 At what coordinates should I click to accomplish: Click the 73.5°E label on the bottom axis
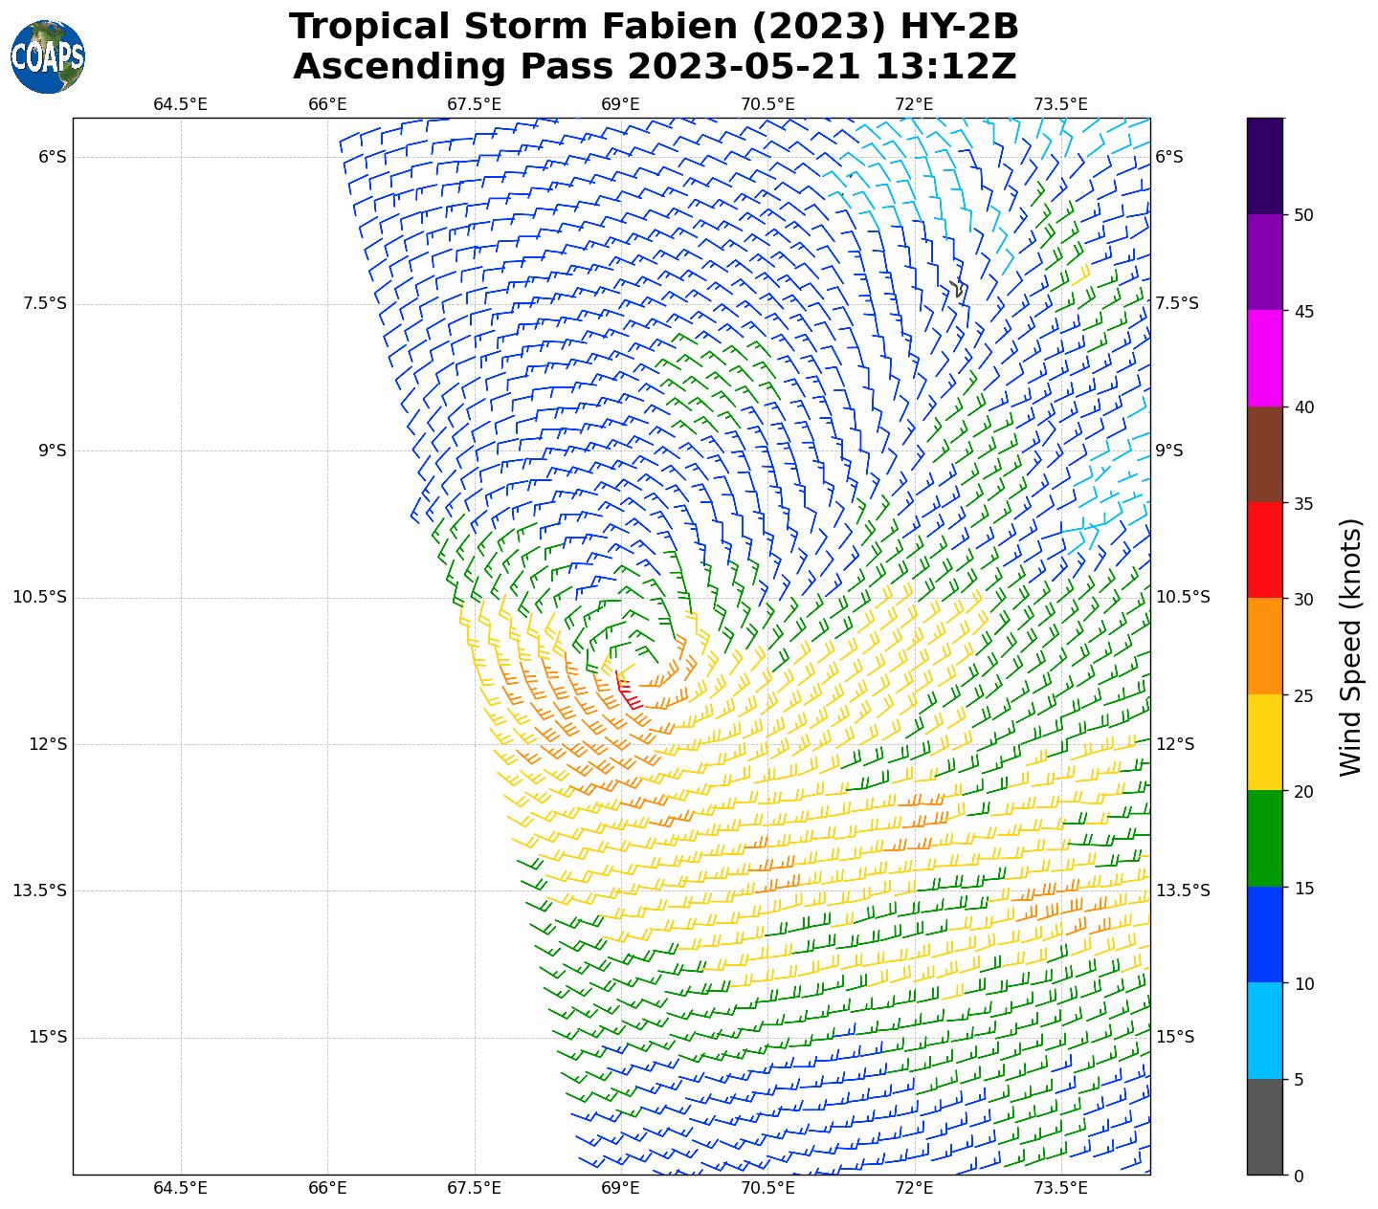[1060, 1188]
